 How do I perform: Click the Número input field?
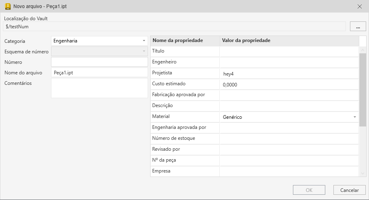tap(100, 62)
